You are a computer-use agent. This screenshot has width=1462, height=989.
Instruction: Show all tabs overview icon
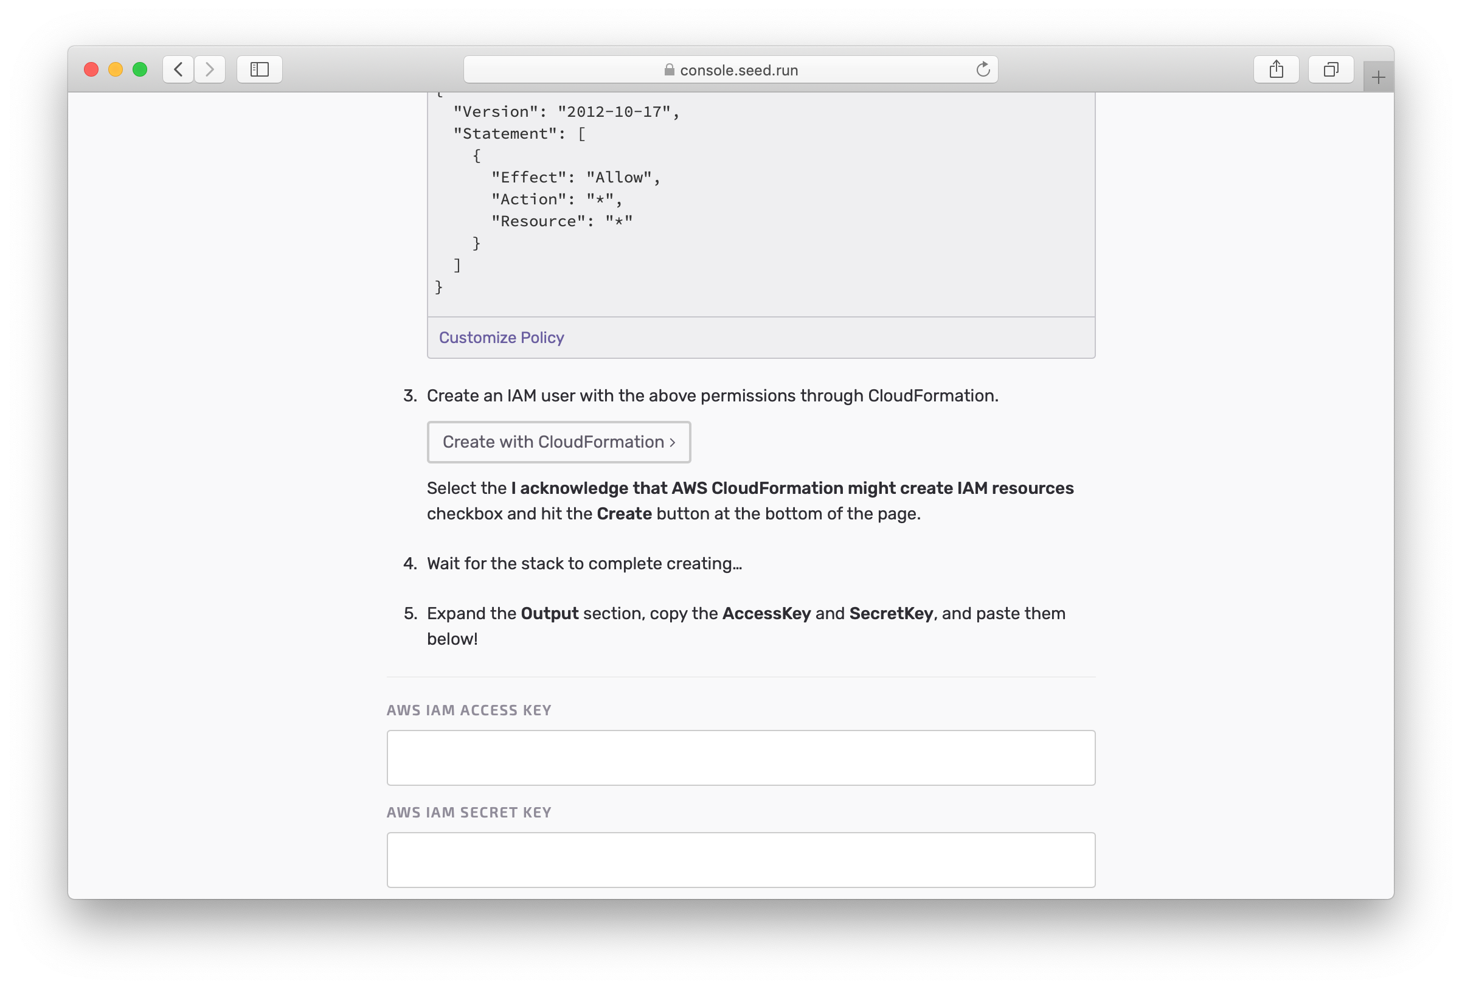point(1331,69)
